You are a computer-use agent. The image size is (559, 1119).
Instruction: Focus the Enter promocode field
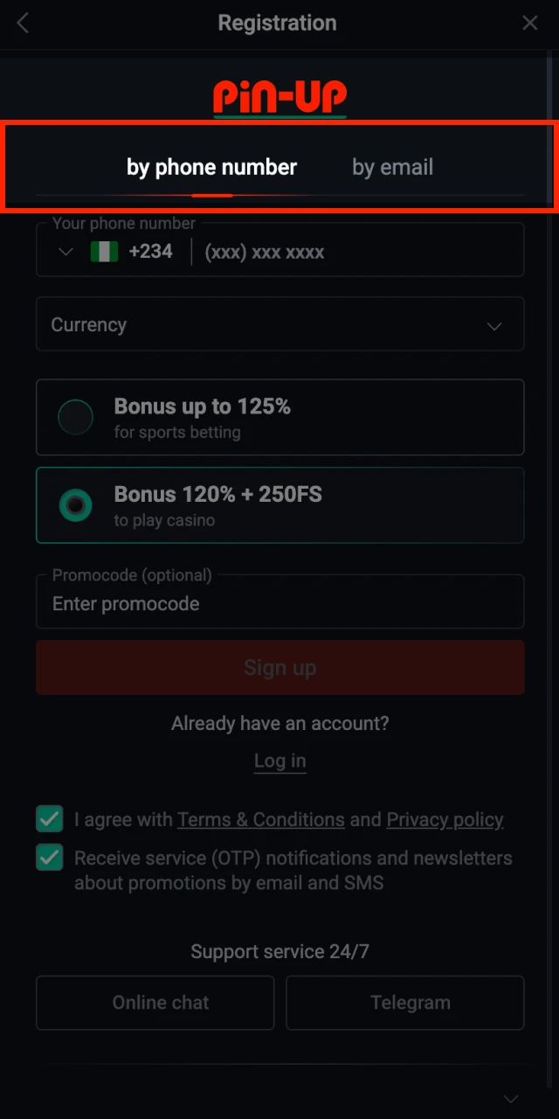point(279,604)
